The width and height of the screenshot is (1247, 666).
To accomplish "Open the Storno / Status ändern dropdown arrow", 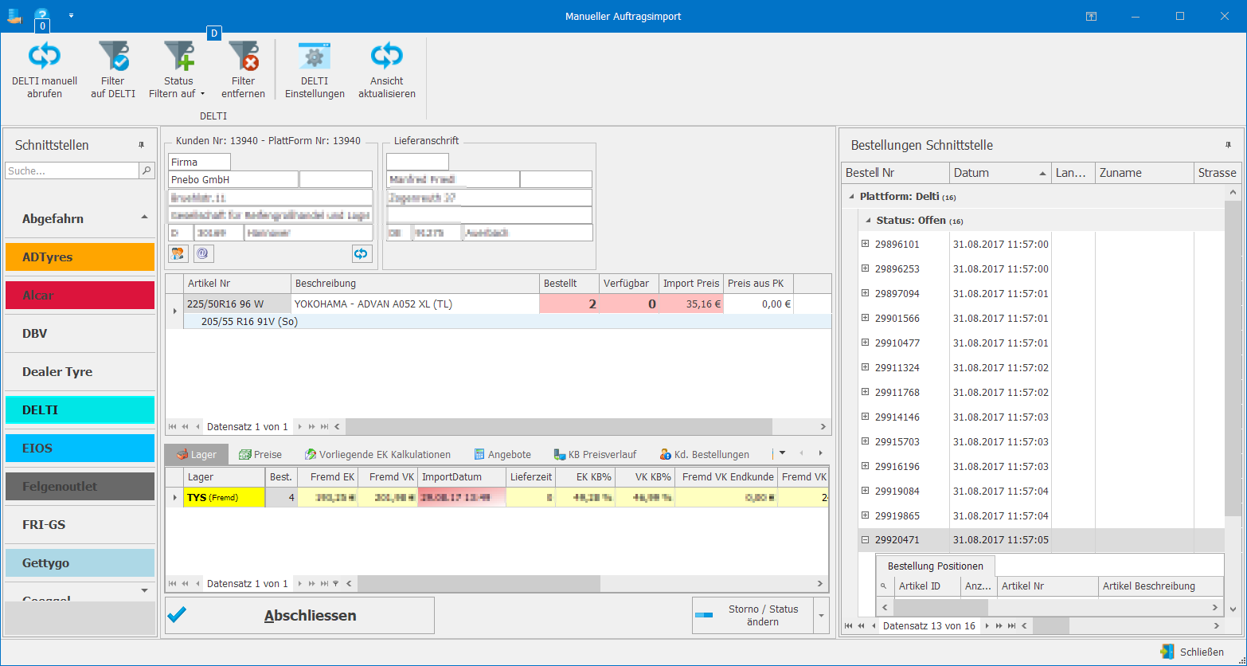I will pyautogui.click(x=821, y=616).
